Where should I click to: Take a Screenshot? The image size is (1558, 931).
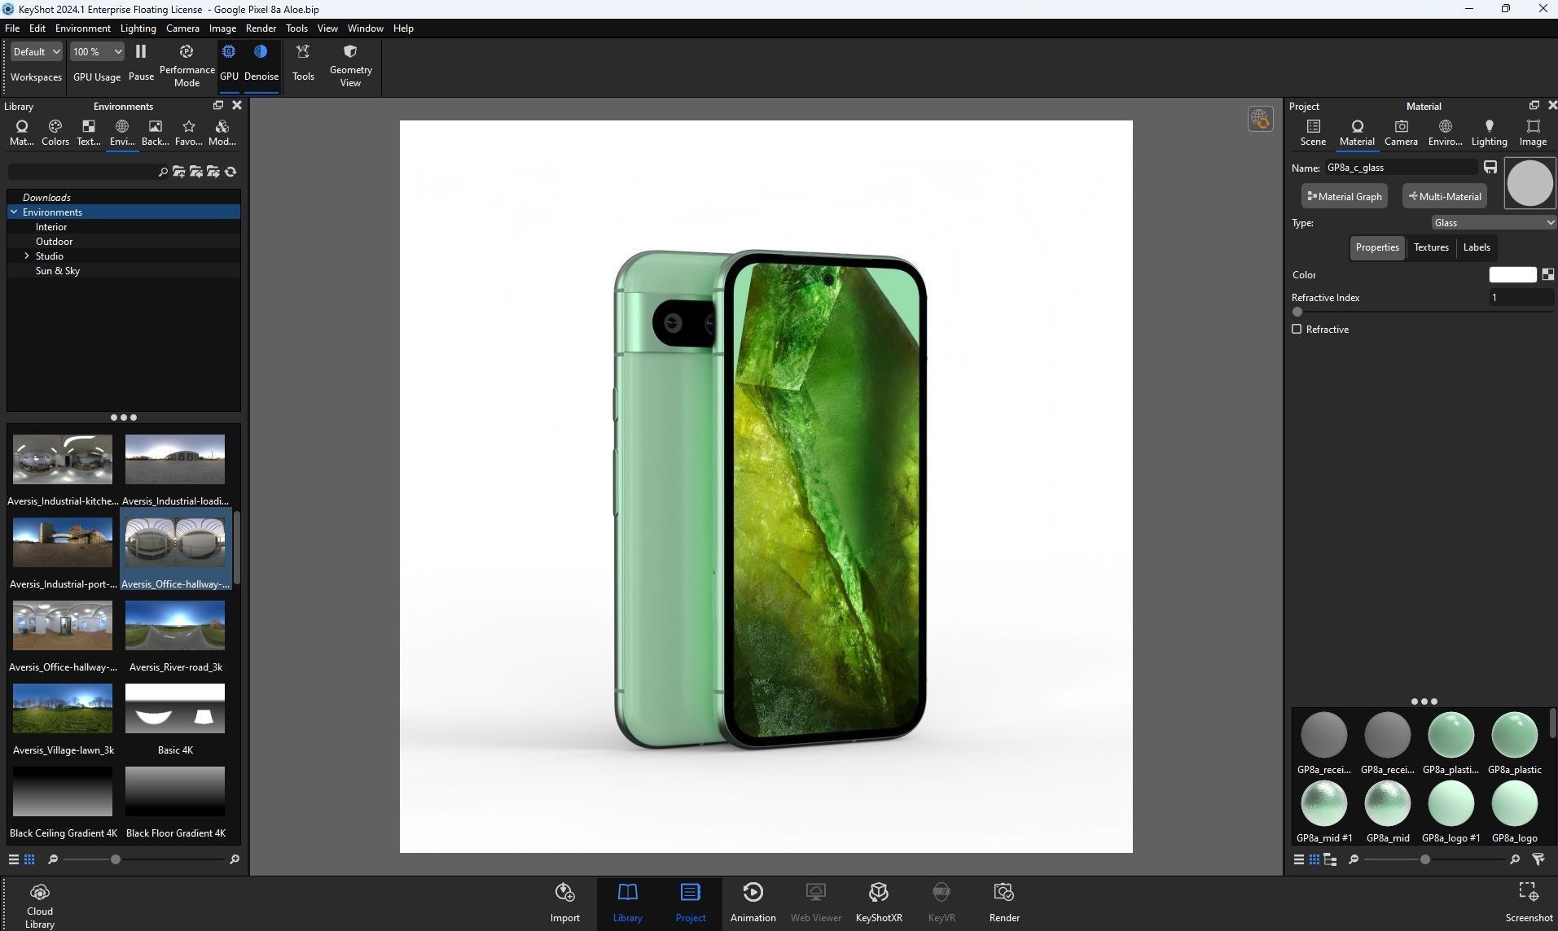(x=1528, y=902)
